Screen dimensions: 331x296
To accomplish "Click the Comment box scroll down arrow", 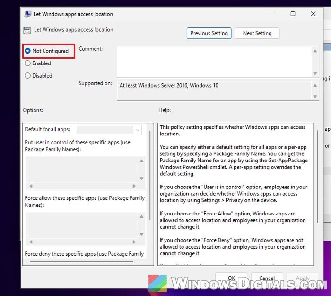I will click(315, 73).
